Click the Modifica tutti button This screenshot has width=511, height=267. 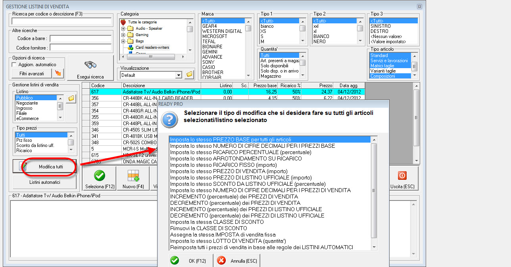(x=44, y=167)
